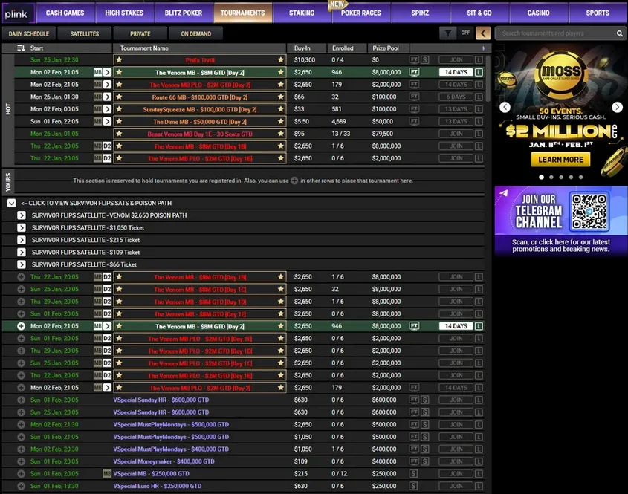Collapse the Survivor Flips Sats section
Viewport: 628px width, 494px height.
click(11, 203)
